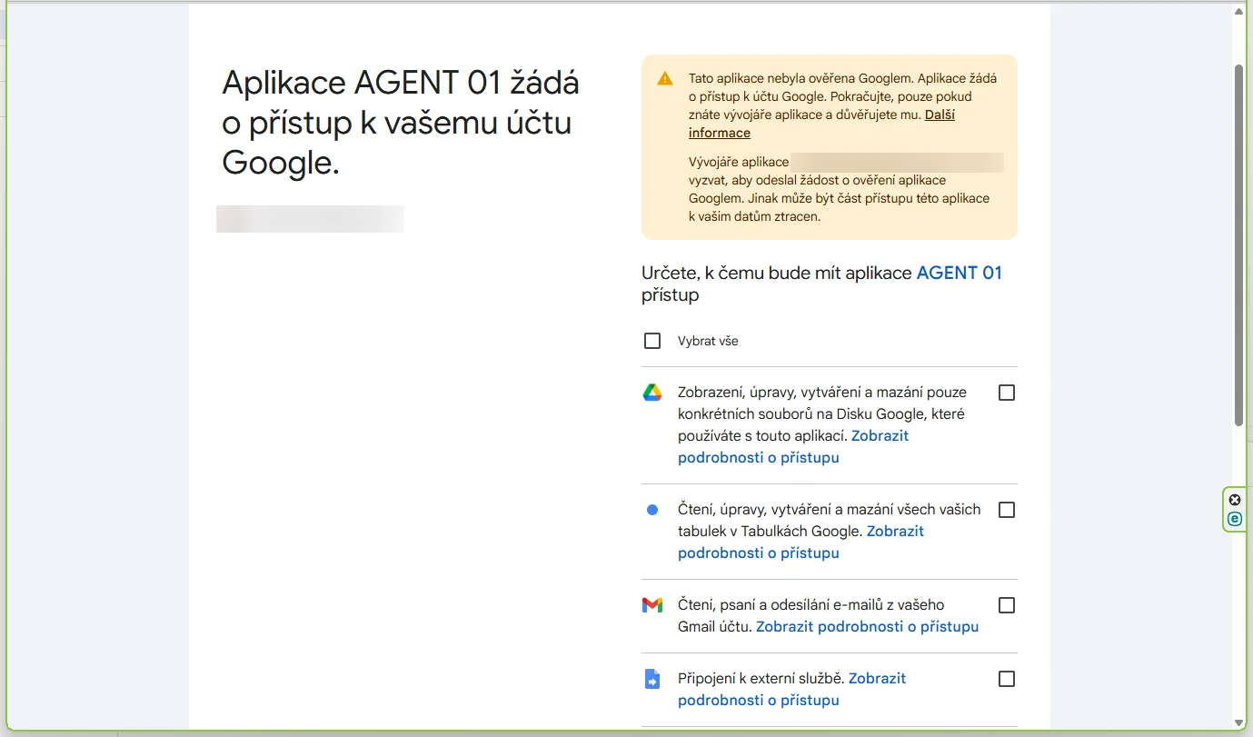Image resolution: width=1253 pixels, height=737 pixels.
Task: Select the 'Připojení k externí službě' checkbox
Action: (1007, 679)
